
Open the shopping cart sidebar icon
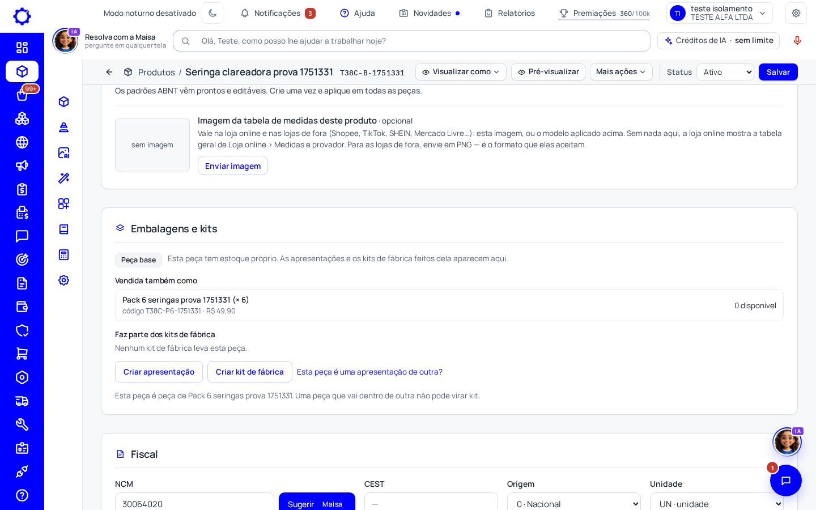pyautogui.click(x=22, y=354)
